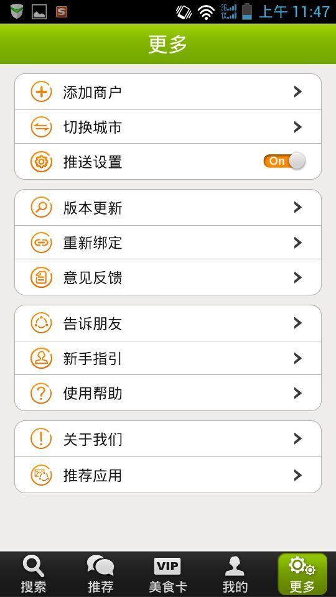The height and width of the screenshot is (597, 336).
Task: Turn off the 推送设置 On switch
Action: (x=284, y=161)
